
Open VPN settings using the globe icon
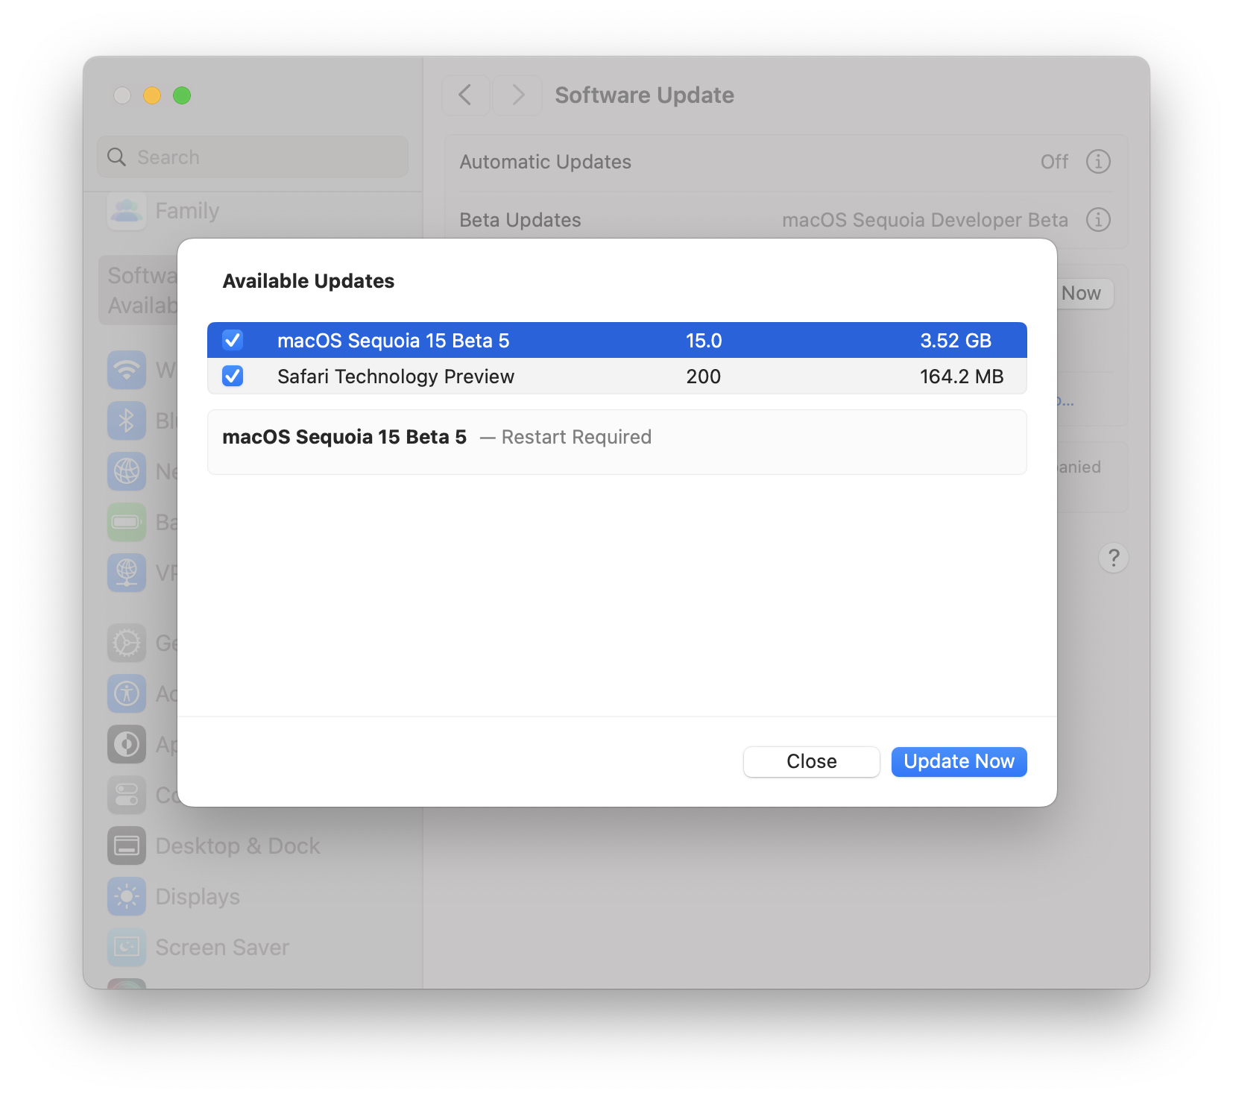[x=127, y=573]
